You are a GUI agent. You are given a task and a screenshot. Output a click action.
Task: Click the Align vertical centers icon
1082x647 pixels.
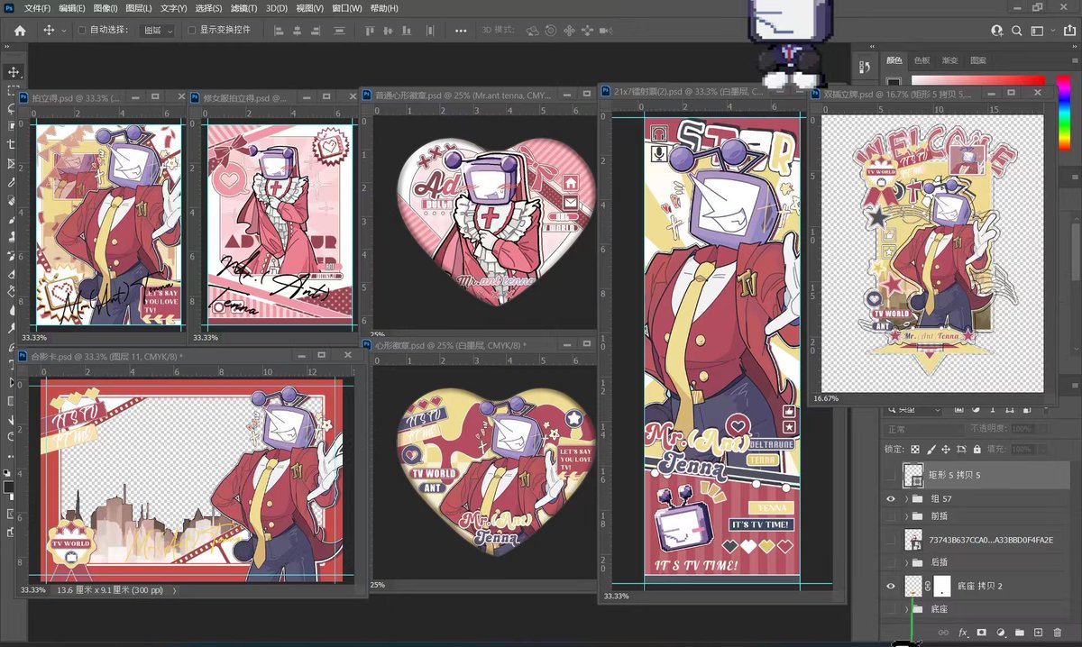(388, 31)
